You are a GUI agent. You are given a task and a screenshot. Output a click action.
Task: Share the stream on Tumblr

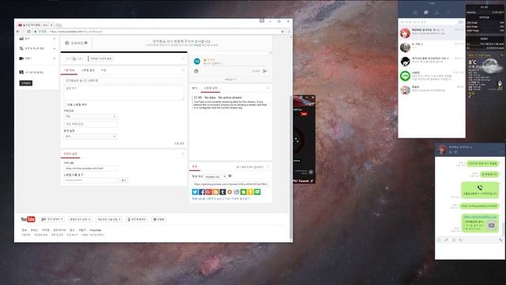coord(223,192)
